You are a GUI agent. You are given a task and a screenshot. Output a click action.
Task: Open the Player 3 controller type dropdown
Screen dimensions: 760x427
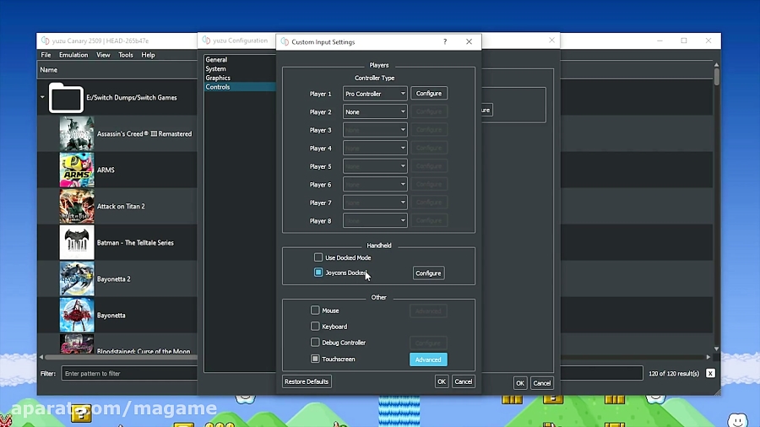375,130
